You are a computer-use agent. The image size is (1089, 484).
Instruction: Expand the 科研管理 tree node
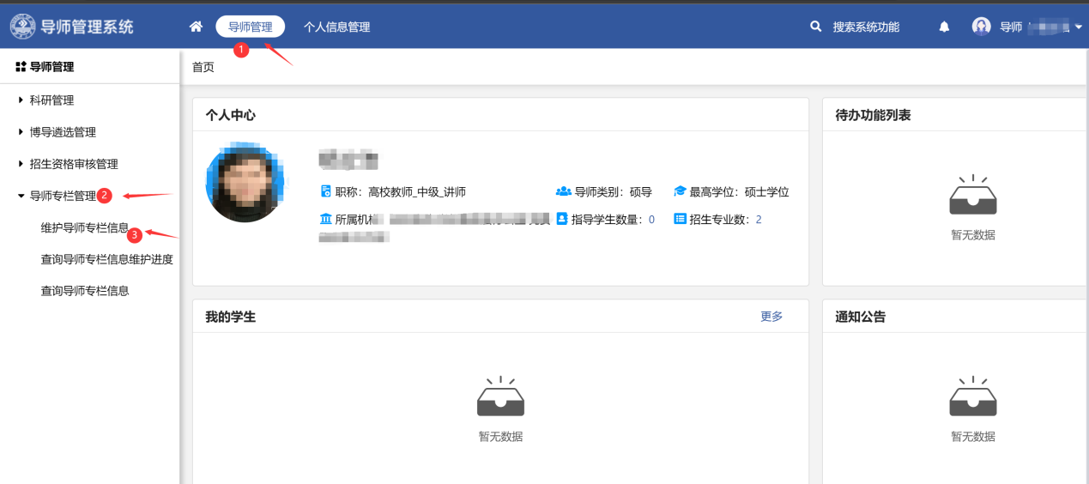click(21, 100)
